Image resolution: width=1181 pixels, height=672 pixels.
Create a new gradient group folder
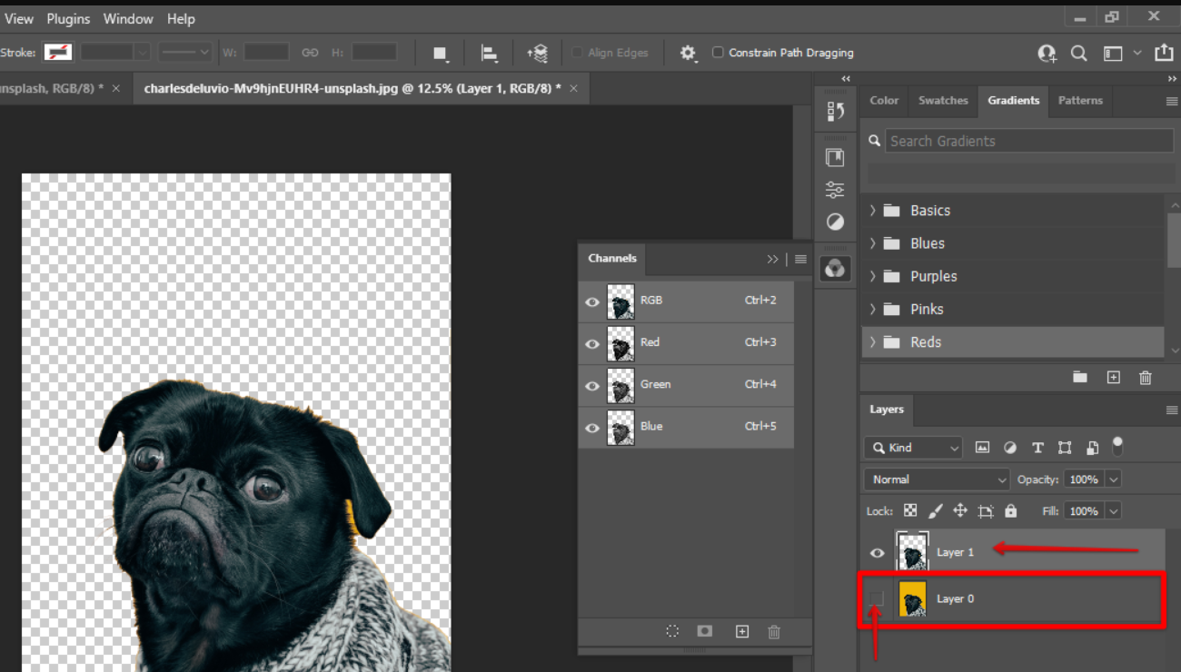point(1079,377)
